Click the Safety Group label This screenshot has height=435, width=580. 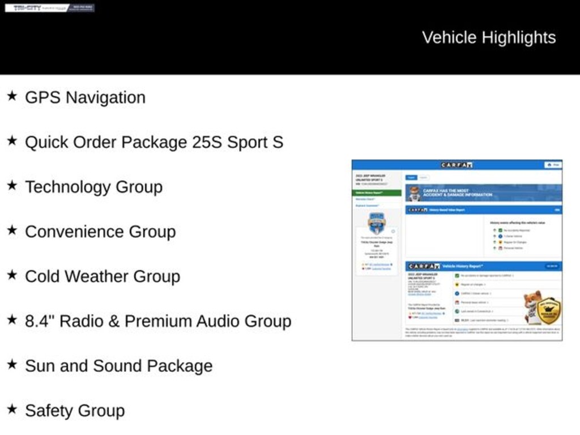pos(75,411)
